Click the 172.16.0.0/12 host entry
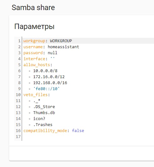Viewport: 154px width, 167px height. (49, 77)
